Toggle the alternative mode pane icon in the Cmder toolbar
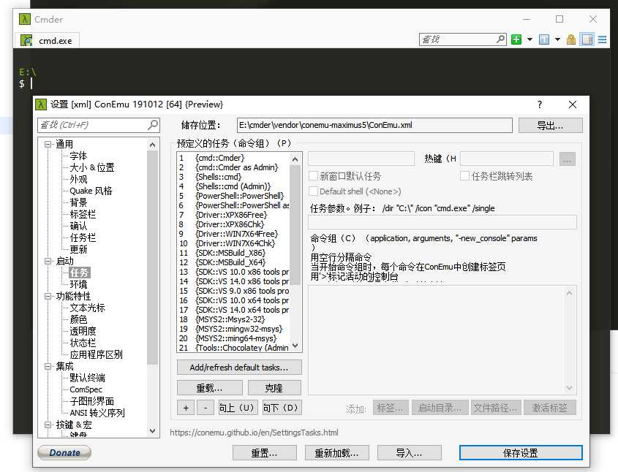Viewport: 618px width, 472px height. pos(587,39)
